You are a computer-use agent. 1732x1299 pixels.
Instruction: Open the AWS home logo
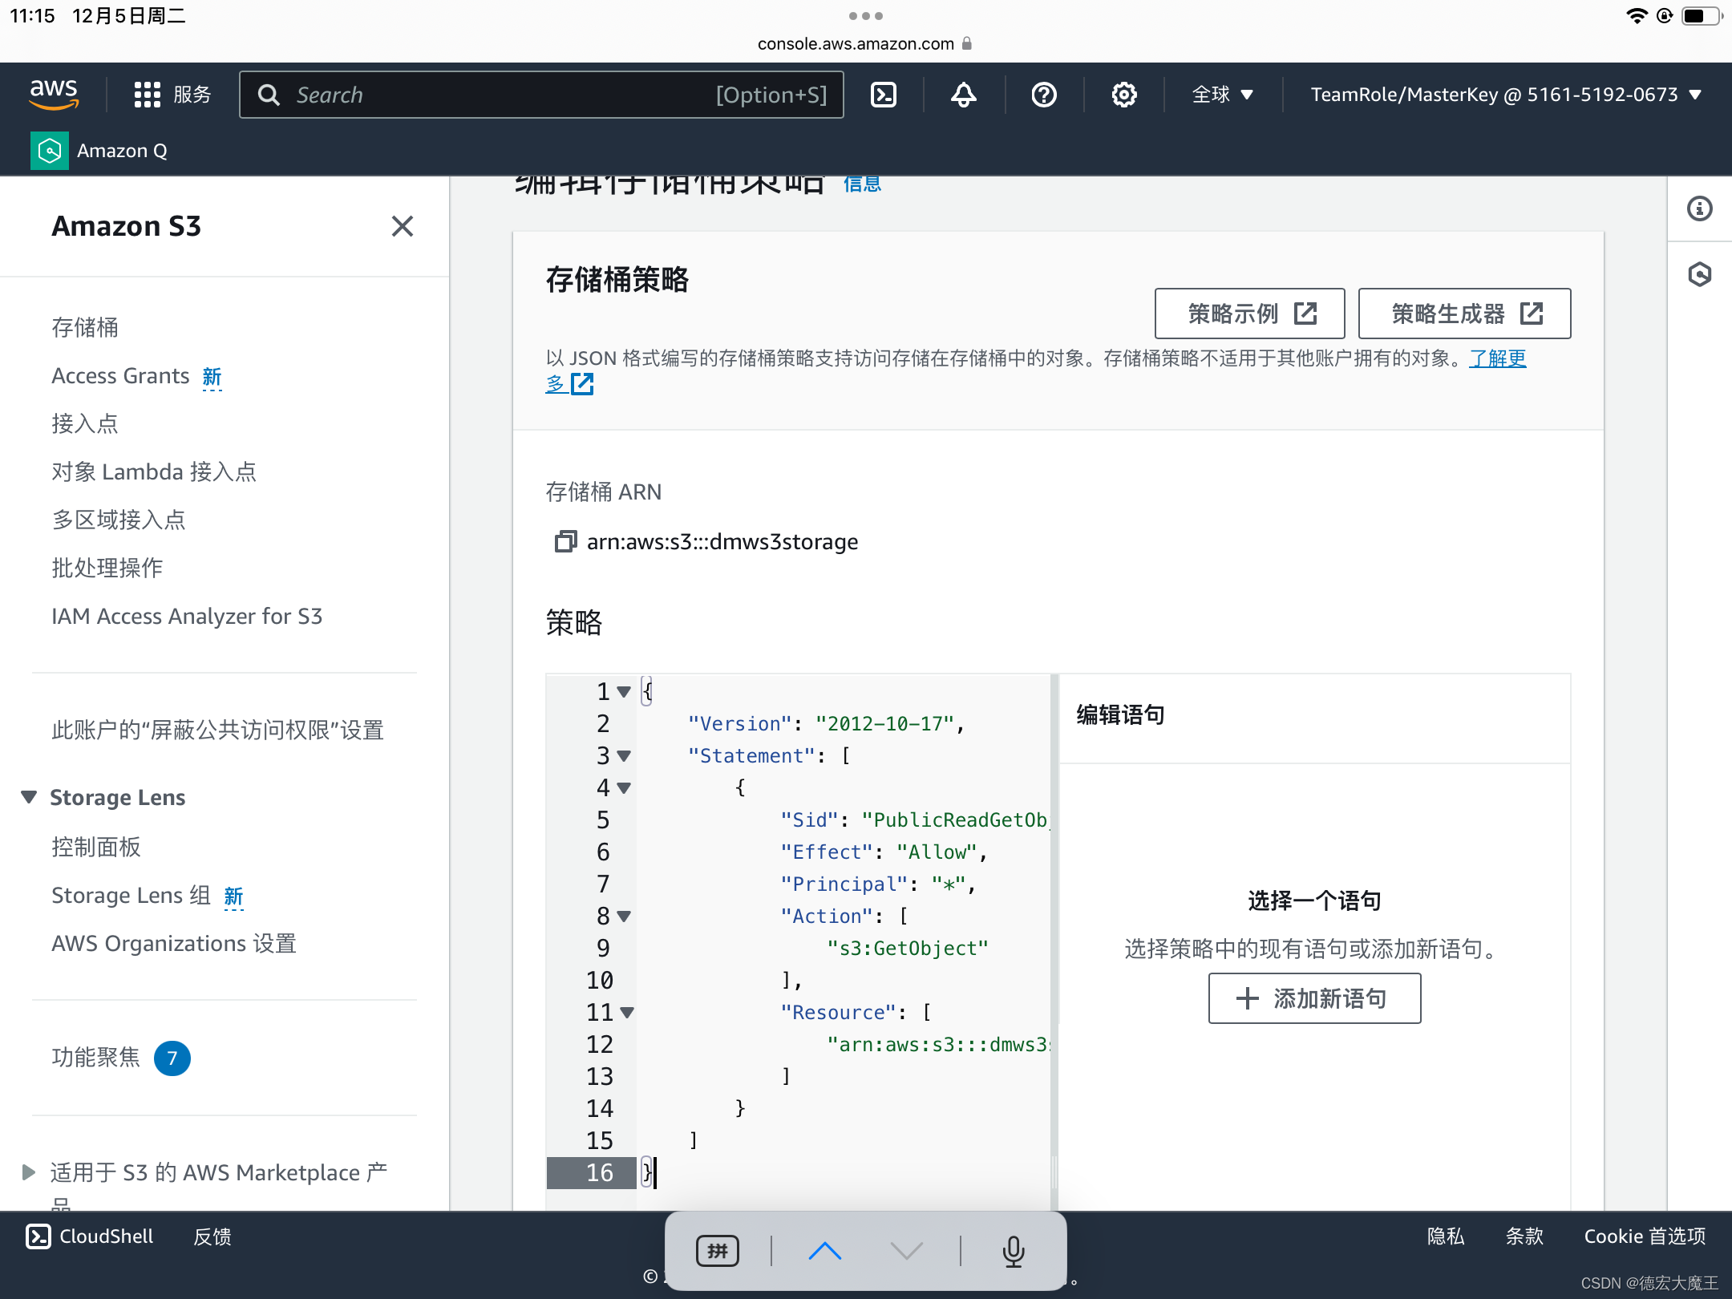[x=54, y=95]
